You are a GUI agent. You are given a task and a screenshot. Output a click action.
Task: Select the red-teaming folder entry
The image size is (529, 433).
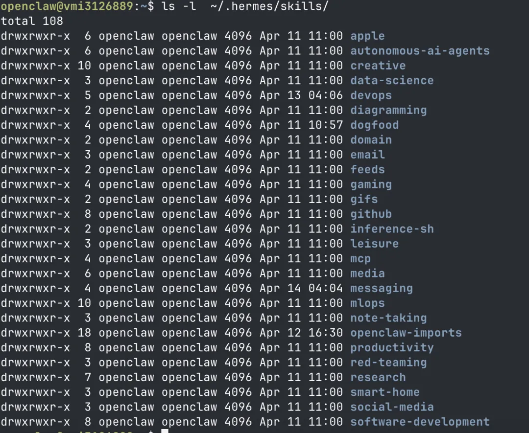coord(388,363)
